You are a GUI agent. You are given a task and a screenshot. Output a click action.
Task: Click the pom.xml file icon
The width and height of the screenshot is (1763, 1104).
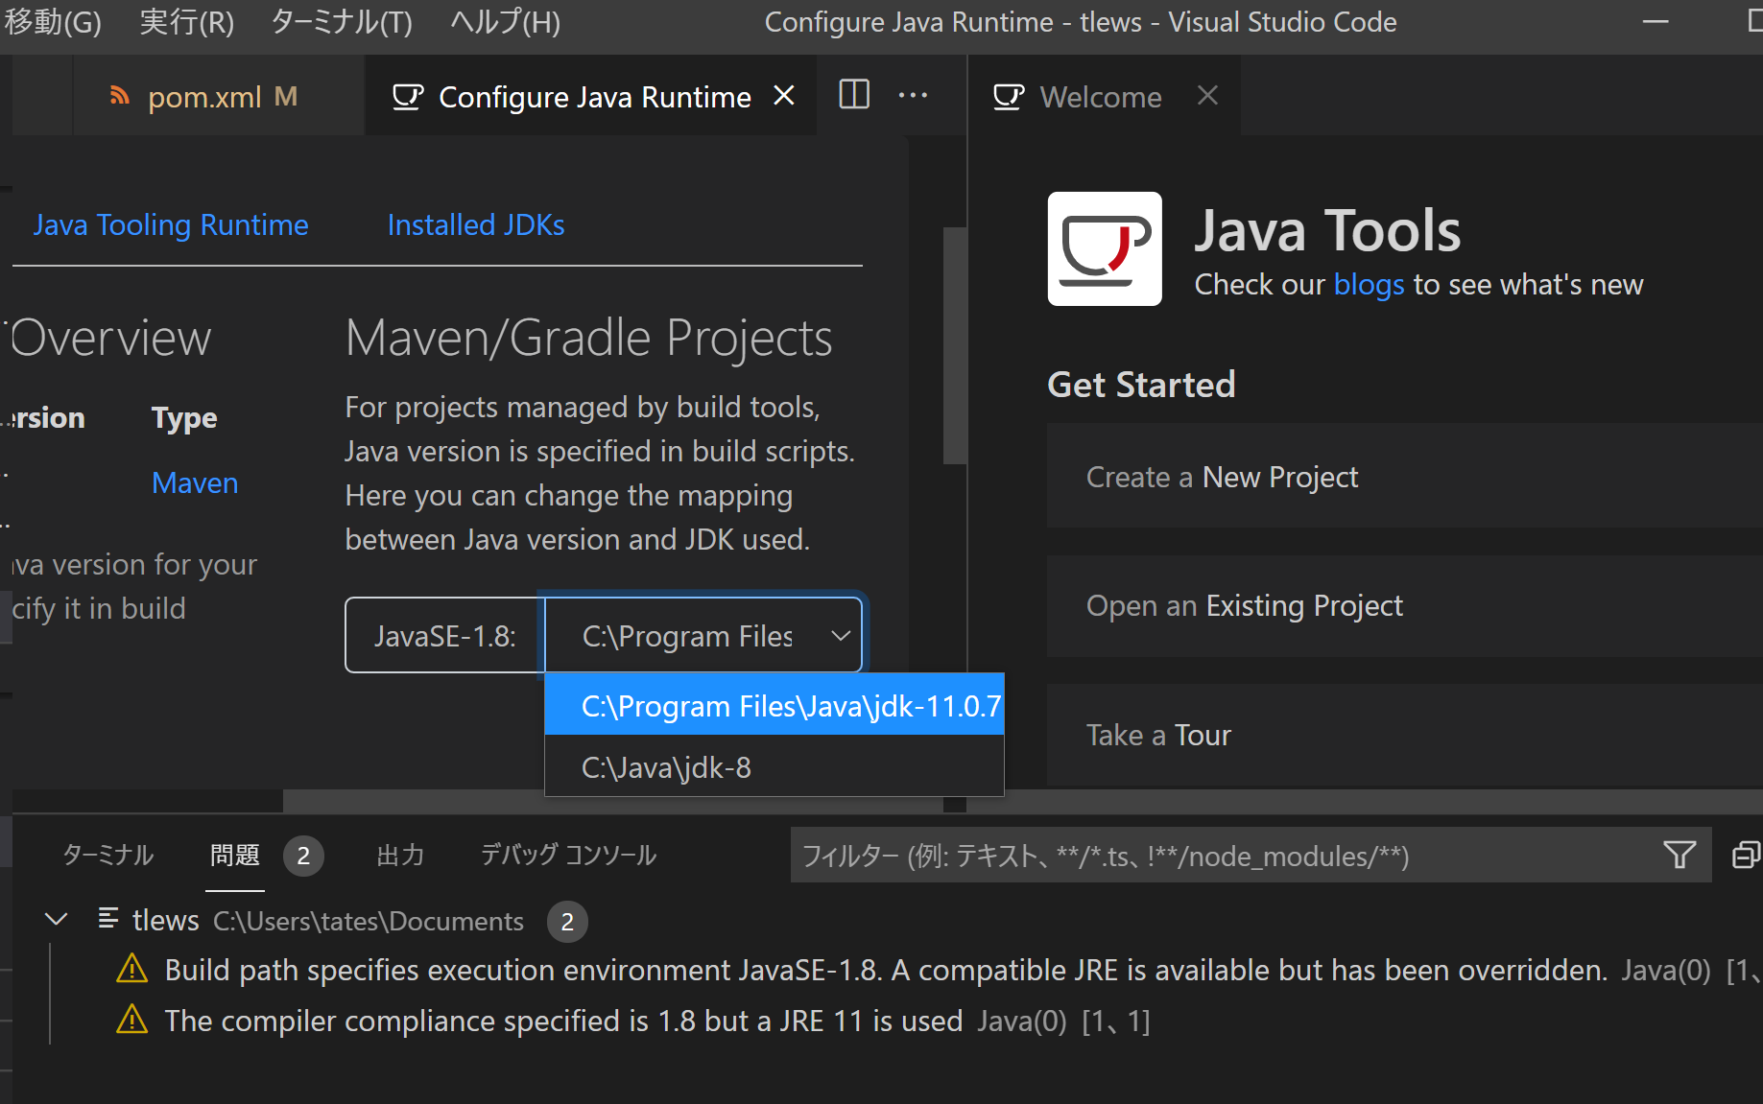point(119,96)
